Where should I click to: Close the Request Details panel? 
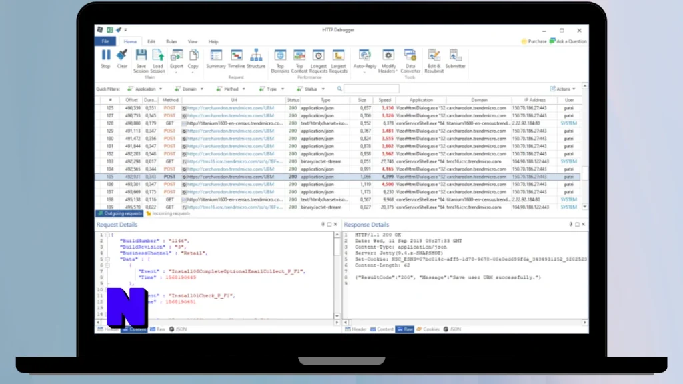coord(335,224)
